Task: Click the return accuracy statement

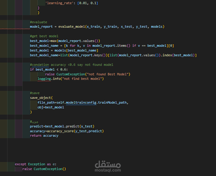Action: click(x=44, y=136)
